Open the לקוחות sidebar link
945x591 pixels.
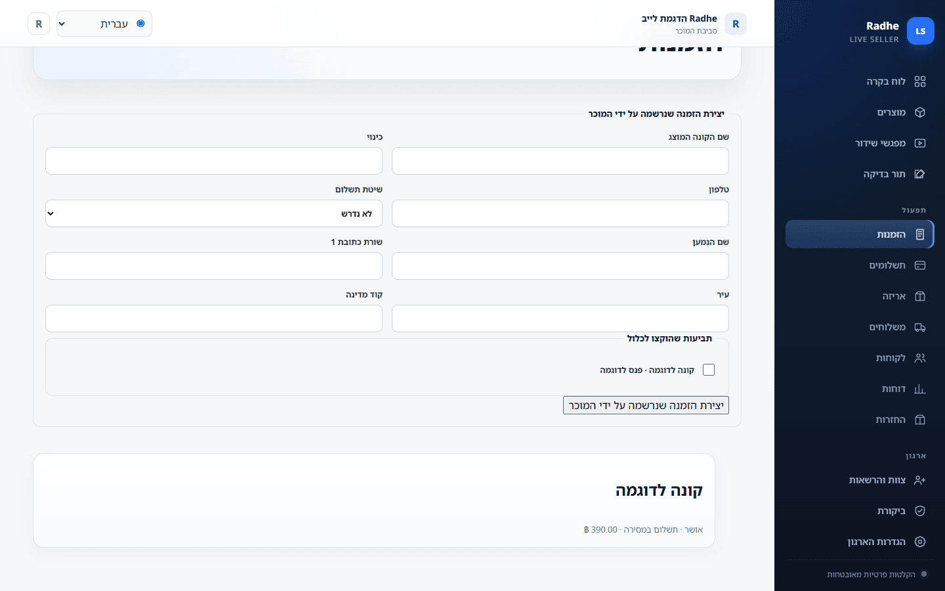coord(860,358)
